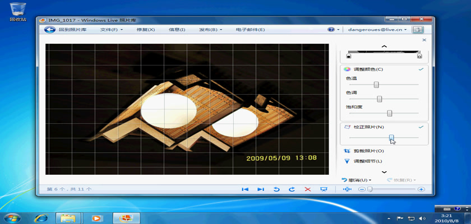Rotate the photo clockwise
Viewport: 471px width, 224px height.
292,189
